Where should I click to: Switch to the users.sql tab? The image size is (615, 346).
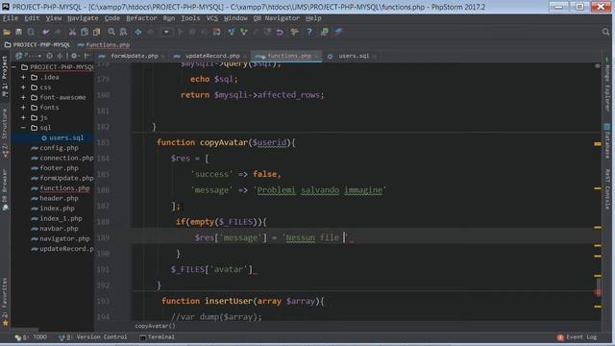pyautogui.click(x=354, y=56)
